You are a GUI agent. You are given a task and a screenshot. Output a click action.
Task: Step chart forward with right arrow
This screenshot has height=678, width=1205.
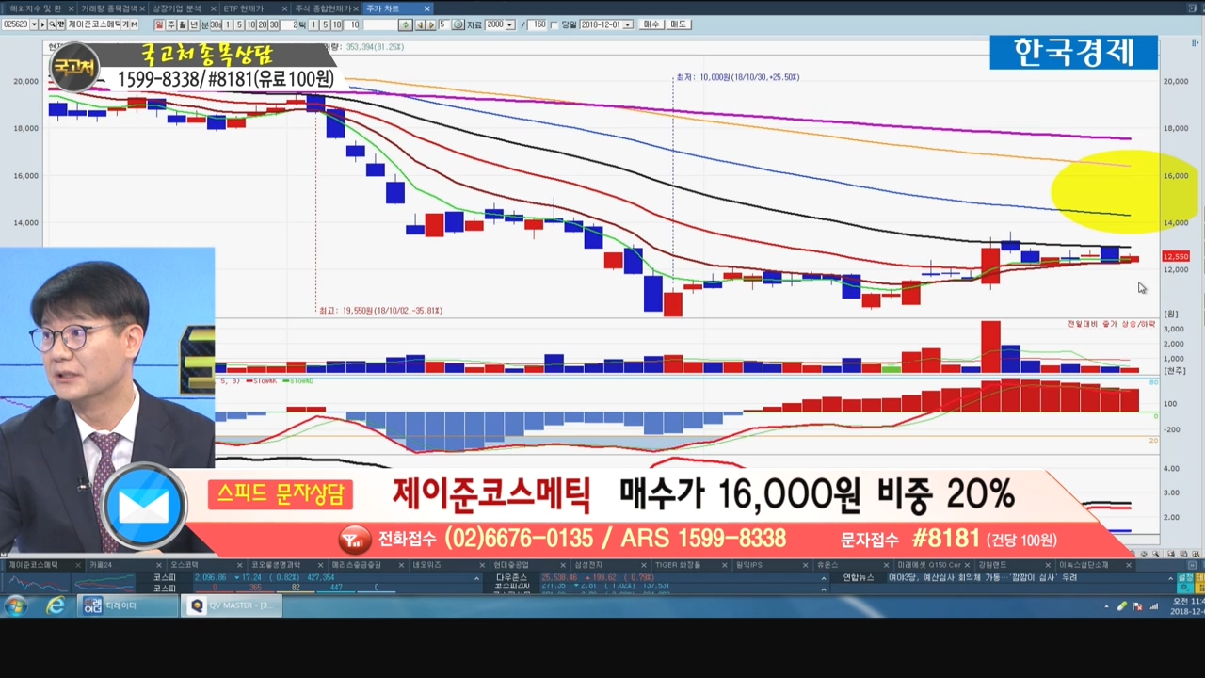[430, 24]
